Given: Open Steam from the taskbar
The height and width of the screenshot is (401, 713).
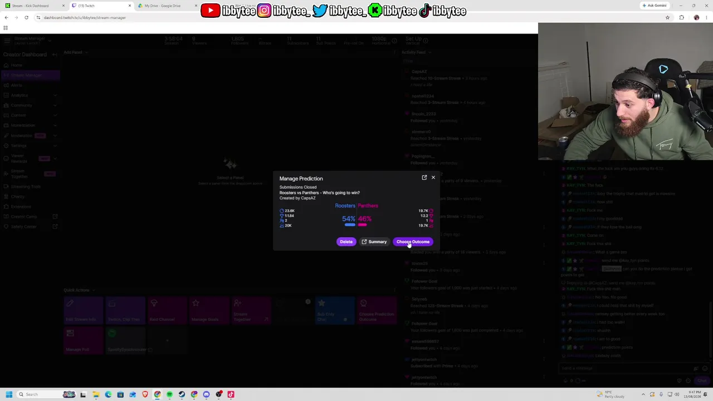Looking at the screenshot, I should (182, 394).
